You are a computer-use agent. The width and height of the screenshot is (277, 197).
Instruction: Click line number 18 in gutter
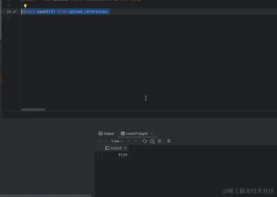point(9,12)
